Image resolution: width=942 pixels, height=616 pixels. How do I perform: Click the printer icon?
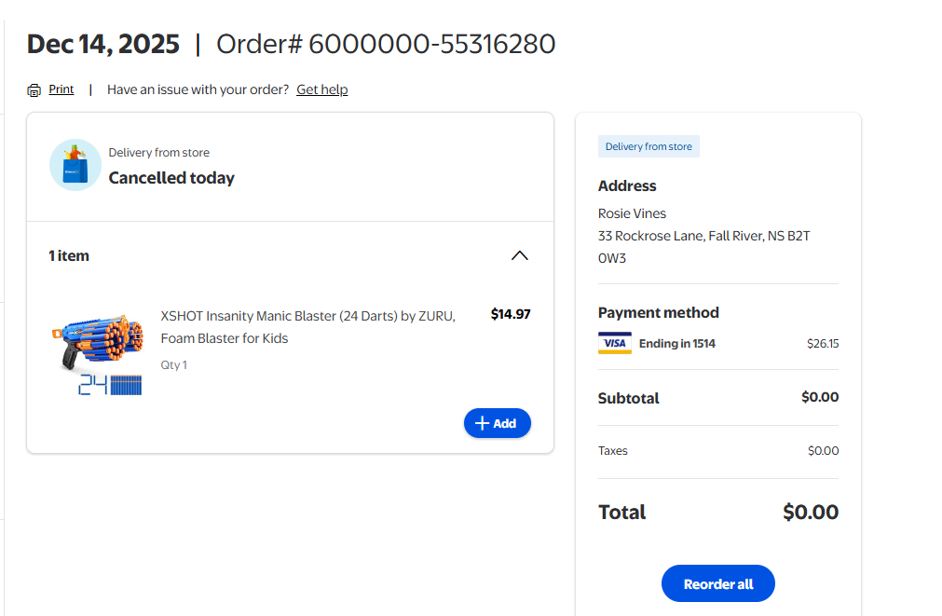(x=34, y=90)
